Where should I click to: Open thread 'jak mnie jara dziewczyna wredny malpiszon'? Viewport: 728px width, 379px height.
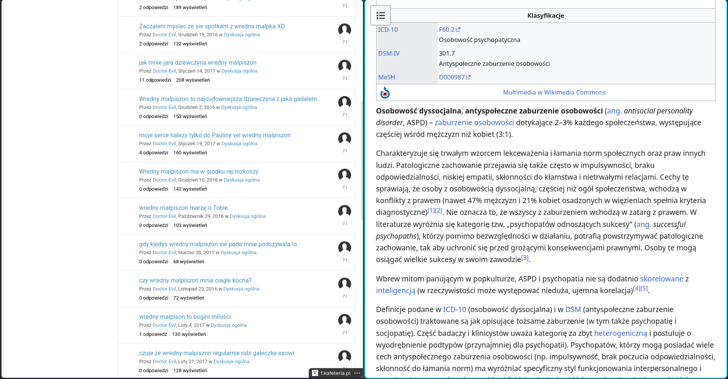point(198,62)
